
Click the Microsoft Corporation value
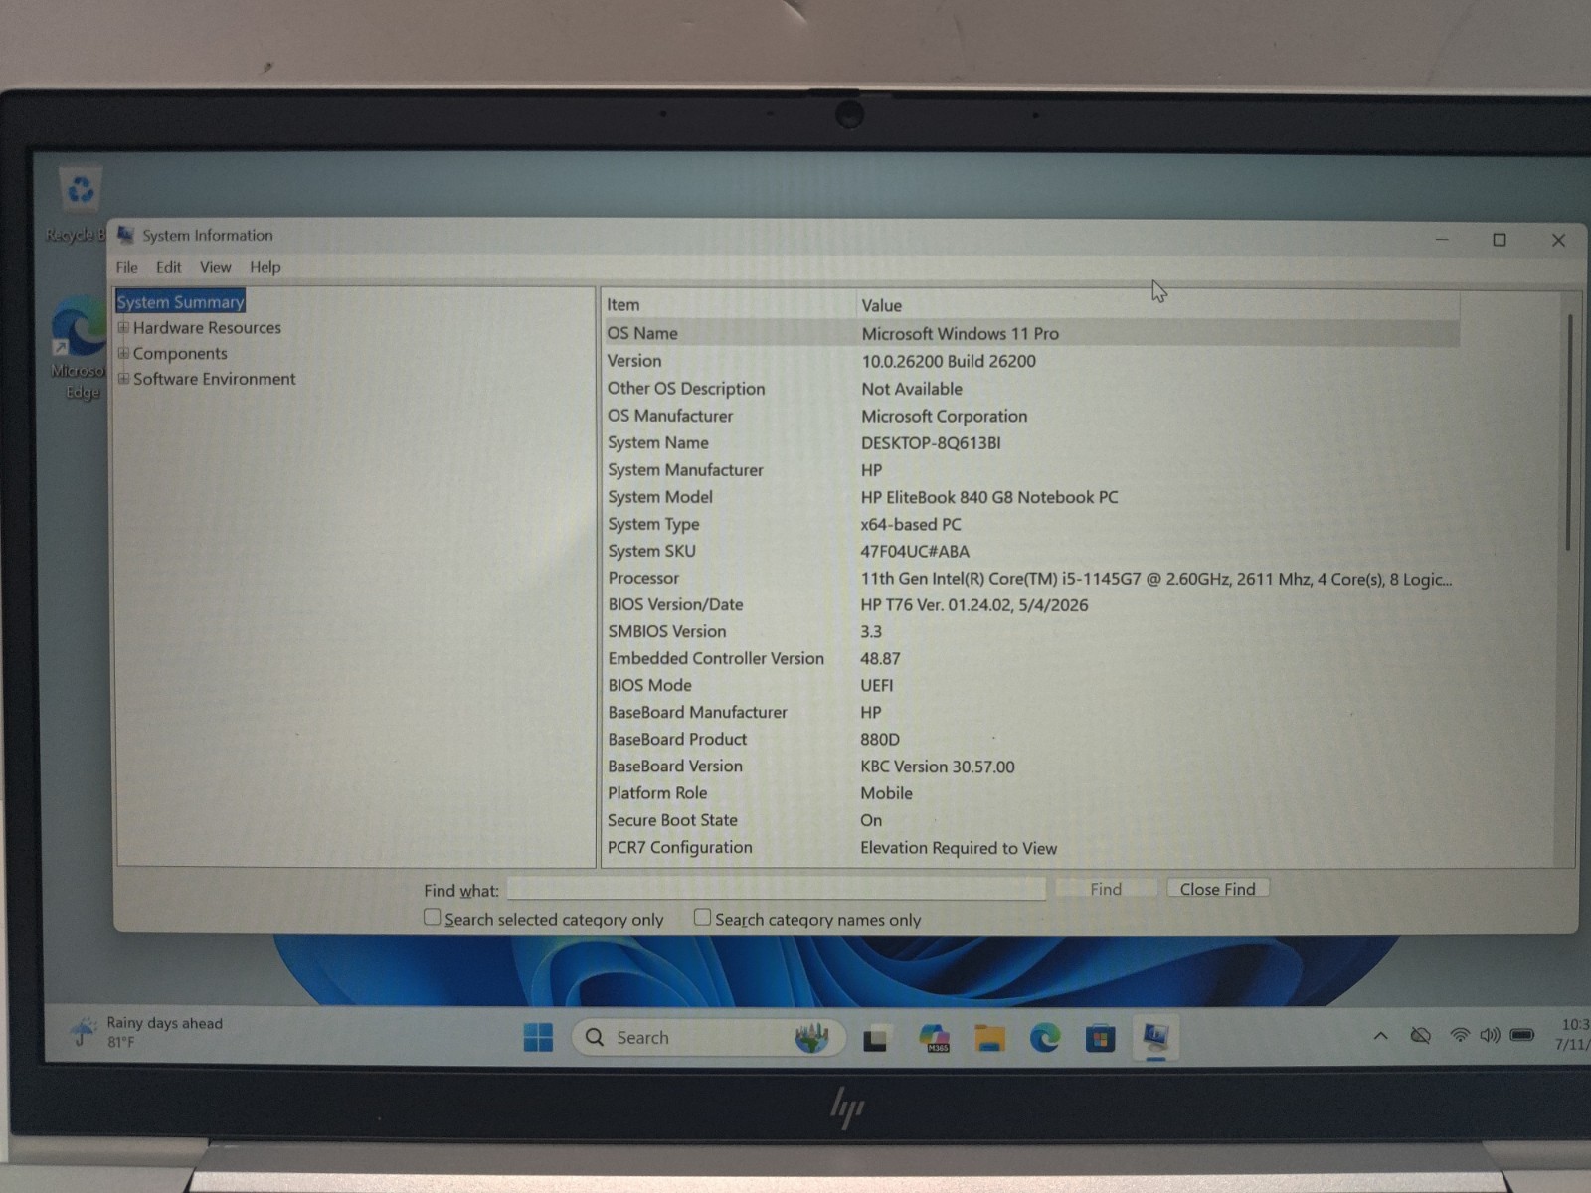pos(944,416)
